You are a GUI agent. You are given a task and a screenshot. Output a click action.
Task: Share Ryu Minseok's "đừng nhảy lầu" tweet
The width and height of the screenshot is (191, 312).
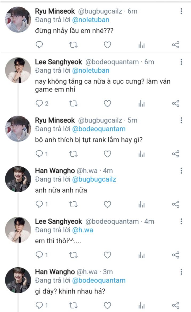[x=176, y=45]
